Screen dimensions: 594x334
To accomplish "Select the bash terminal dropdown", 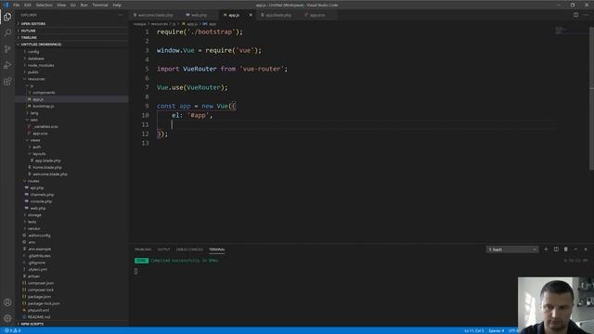I will pyautogui.click(x=511, y=250).
